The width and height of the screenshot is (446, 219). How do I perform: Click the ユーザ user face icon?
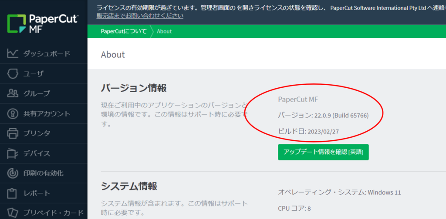pyautogui.click(x=13, y=74)
